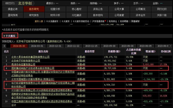
Task: Jump to 股东人数 section
Action: (39, 21)
